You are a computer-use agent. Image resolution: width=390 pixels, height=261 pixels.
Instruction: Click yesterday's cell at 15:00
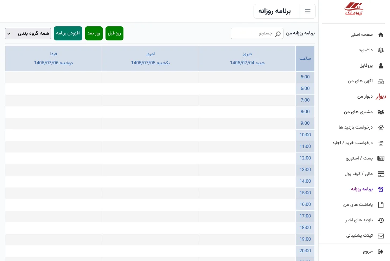[x=247, y=193]
